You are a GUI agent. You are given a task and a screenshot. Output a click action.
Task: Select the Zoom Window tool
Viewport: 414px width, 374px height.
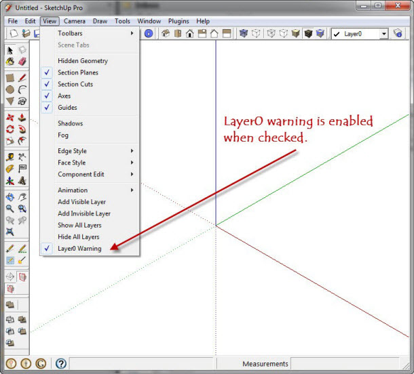22,209
